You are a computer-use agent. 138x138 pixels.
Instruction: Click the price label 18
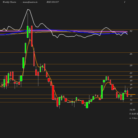click(x=131, y=84)
